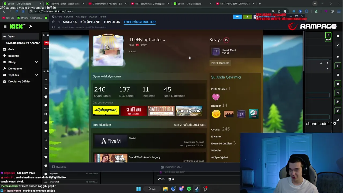The image size is (343, 193).
Task: Expand the Stüdyo sidebar section
Action: (37, 62)
